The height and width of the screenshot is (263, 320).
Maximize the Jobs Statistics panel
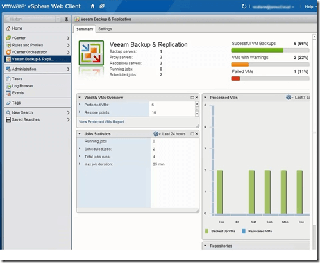pyautogui.click(x=192, y=134)
